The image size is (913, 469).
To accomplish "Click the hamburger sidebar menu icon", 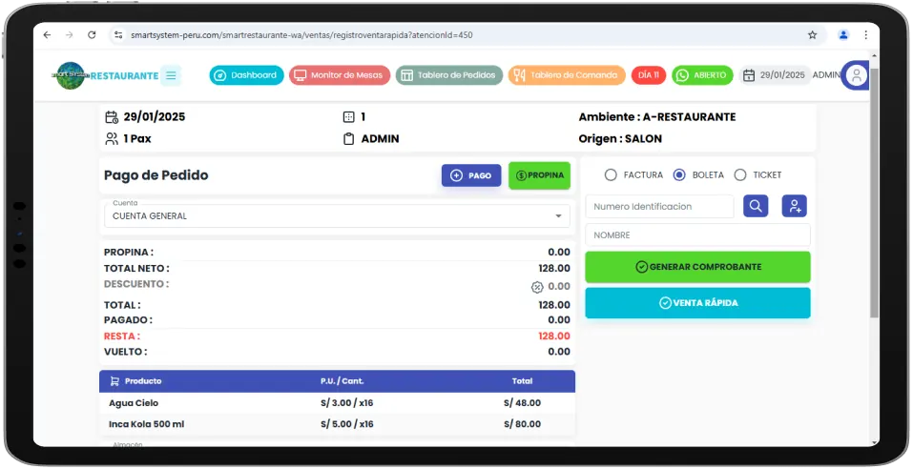I will point(171,75).
